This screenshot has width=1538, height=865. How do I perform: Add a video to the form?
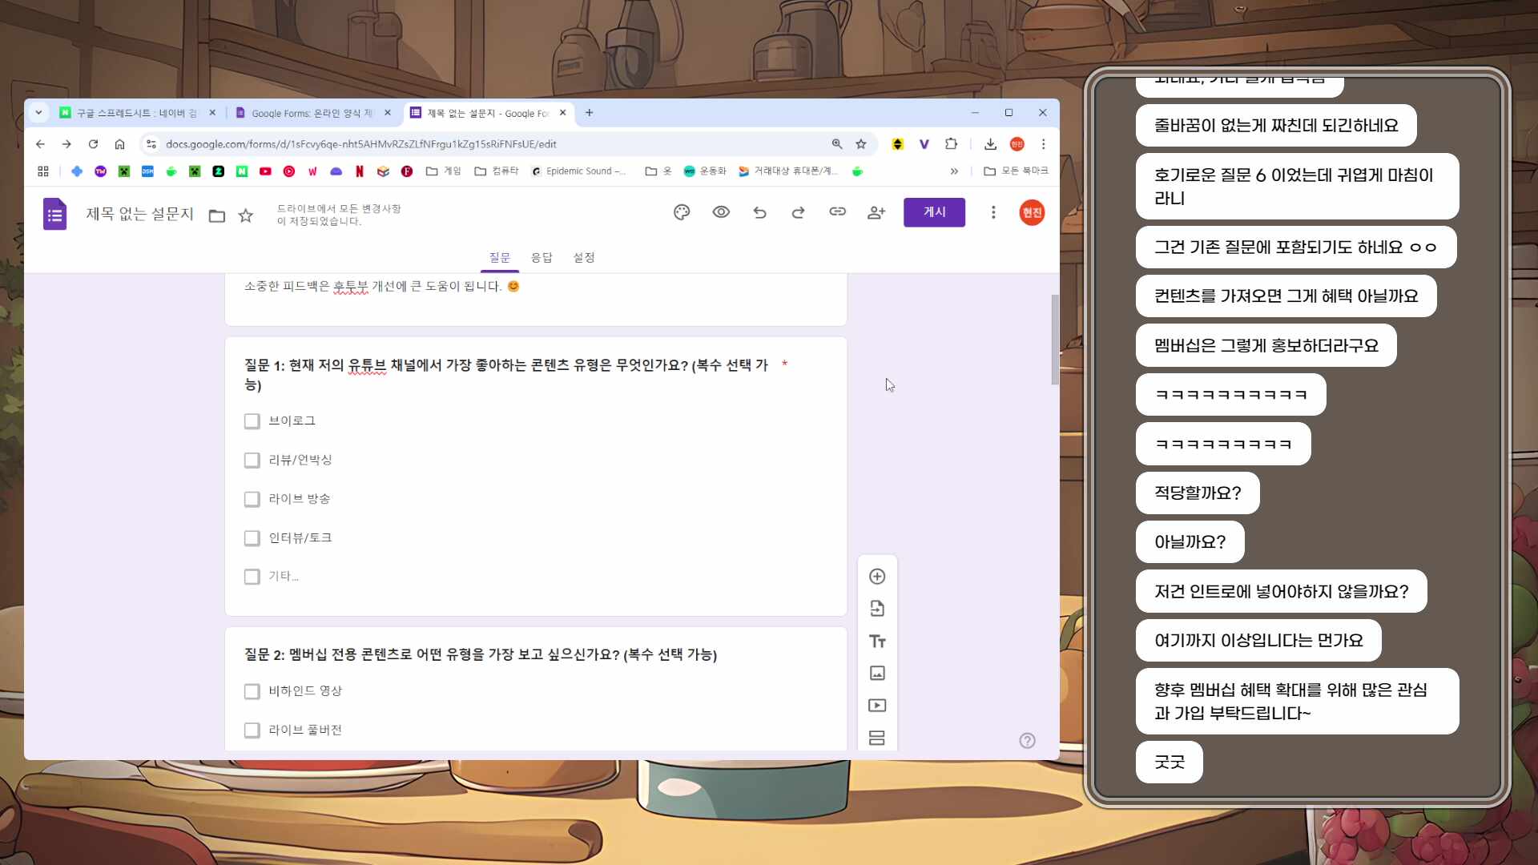pyautogui.click(x=877, y=706)
